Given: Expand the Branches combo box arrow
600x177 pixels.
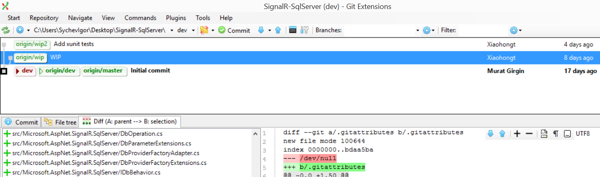Looking at the screenshot, I should point(418,30).
